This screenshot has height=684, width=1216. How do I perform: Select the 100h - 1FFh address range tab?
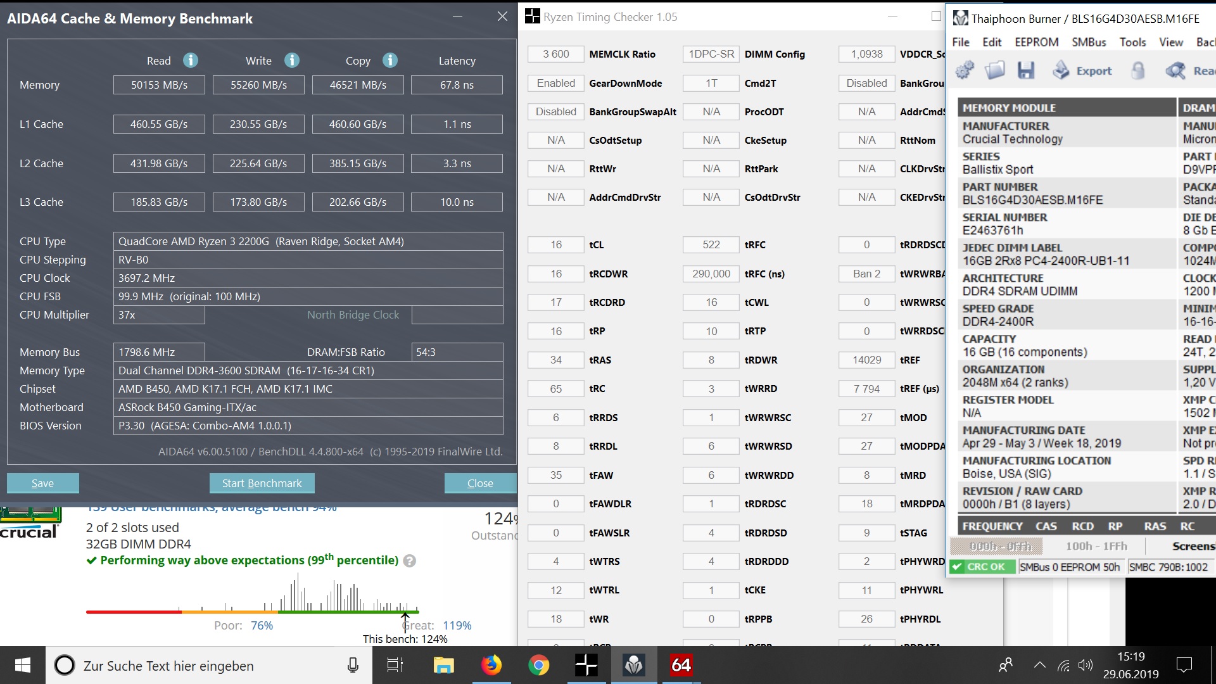click(1096, 546)
